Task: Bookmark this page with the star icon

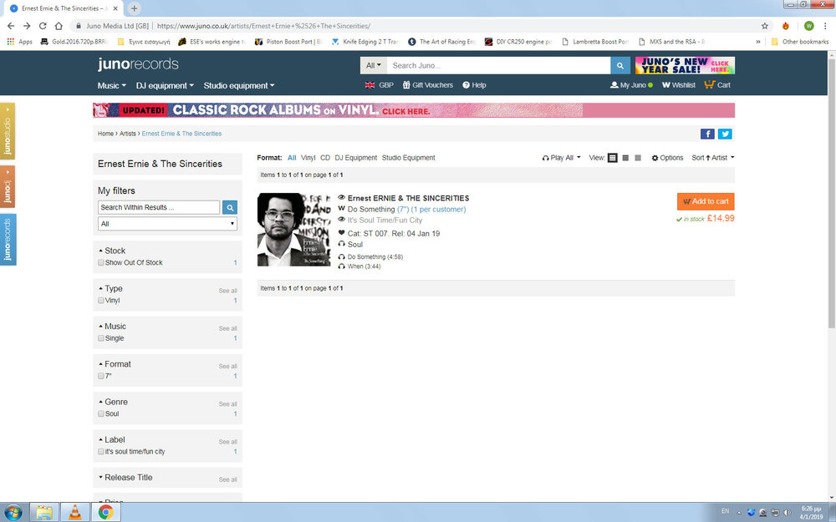Action: (765, 26)
